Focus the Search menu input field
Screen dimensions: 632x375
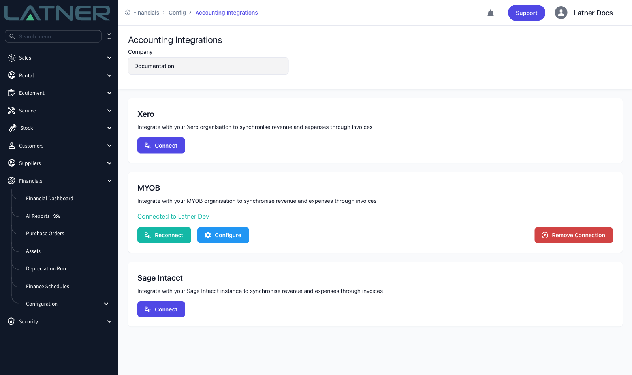tap(53, 36)
